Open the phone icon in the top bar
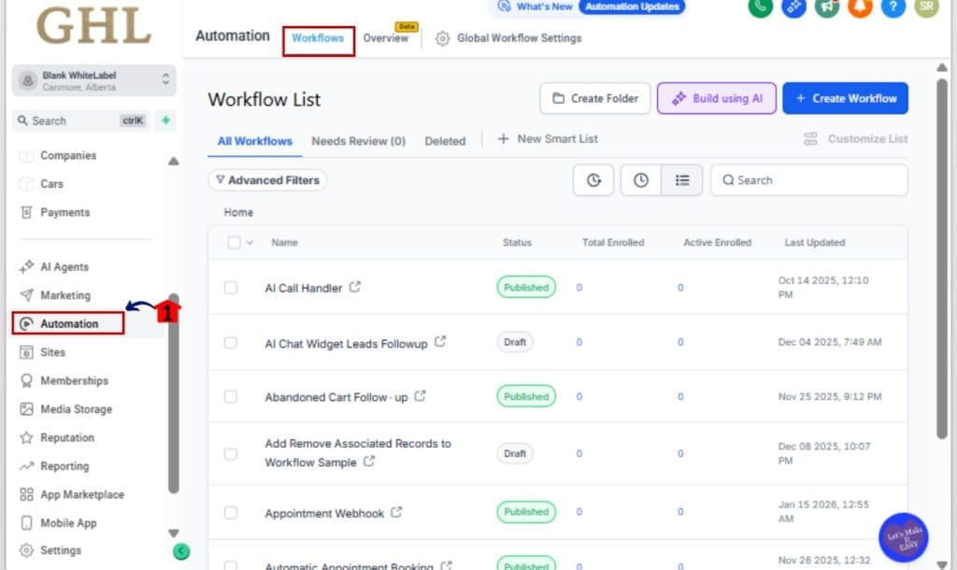Image resolution: width=957 pixels, height=570 pixels. tap(760, 8)
